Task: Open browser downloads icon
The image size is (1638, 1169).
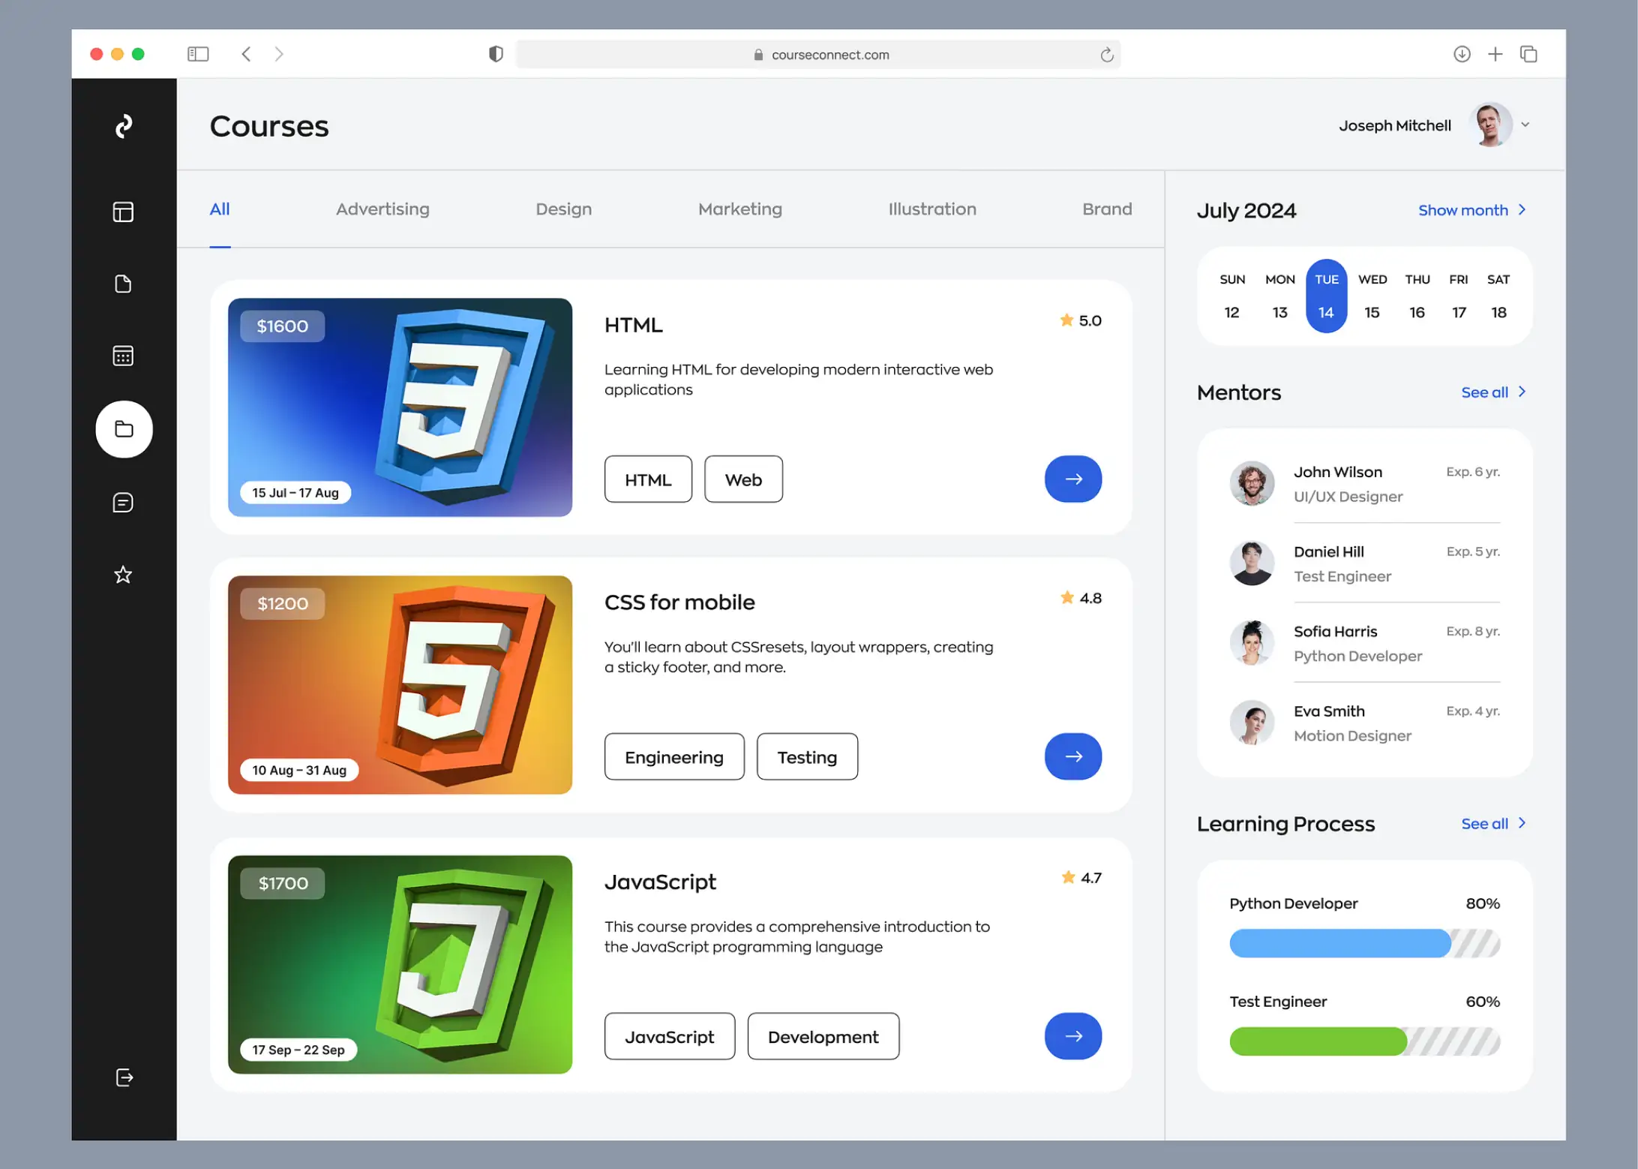Action: (1462, 54)
